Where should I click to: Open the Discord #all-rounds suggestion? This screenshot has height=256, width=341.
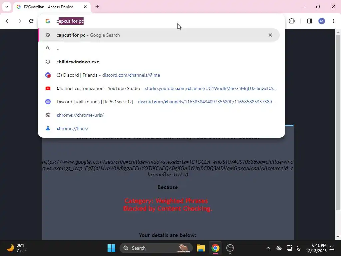159,102
